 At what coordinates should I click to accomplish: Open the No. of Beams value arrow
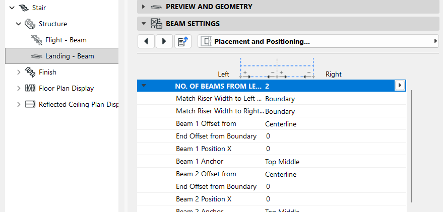(x=400, y=85)
